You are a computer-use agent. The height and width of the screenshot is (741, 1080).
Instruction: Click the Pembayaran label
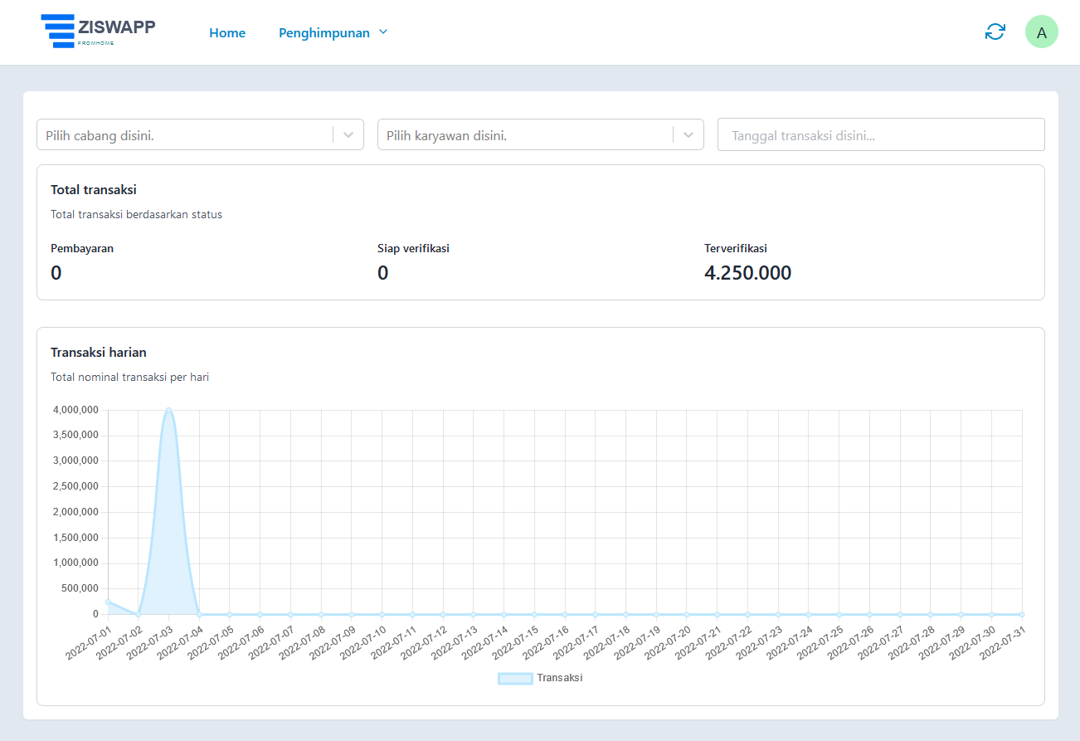tap(82, 248)
